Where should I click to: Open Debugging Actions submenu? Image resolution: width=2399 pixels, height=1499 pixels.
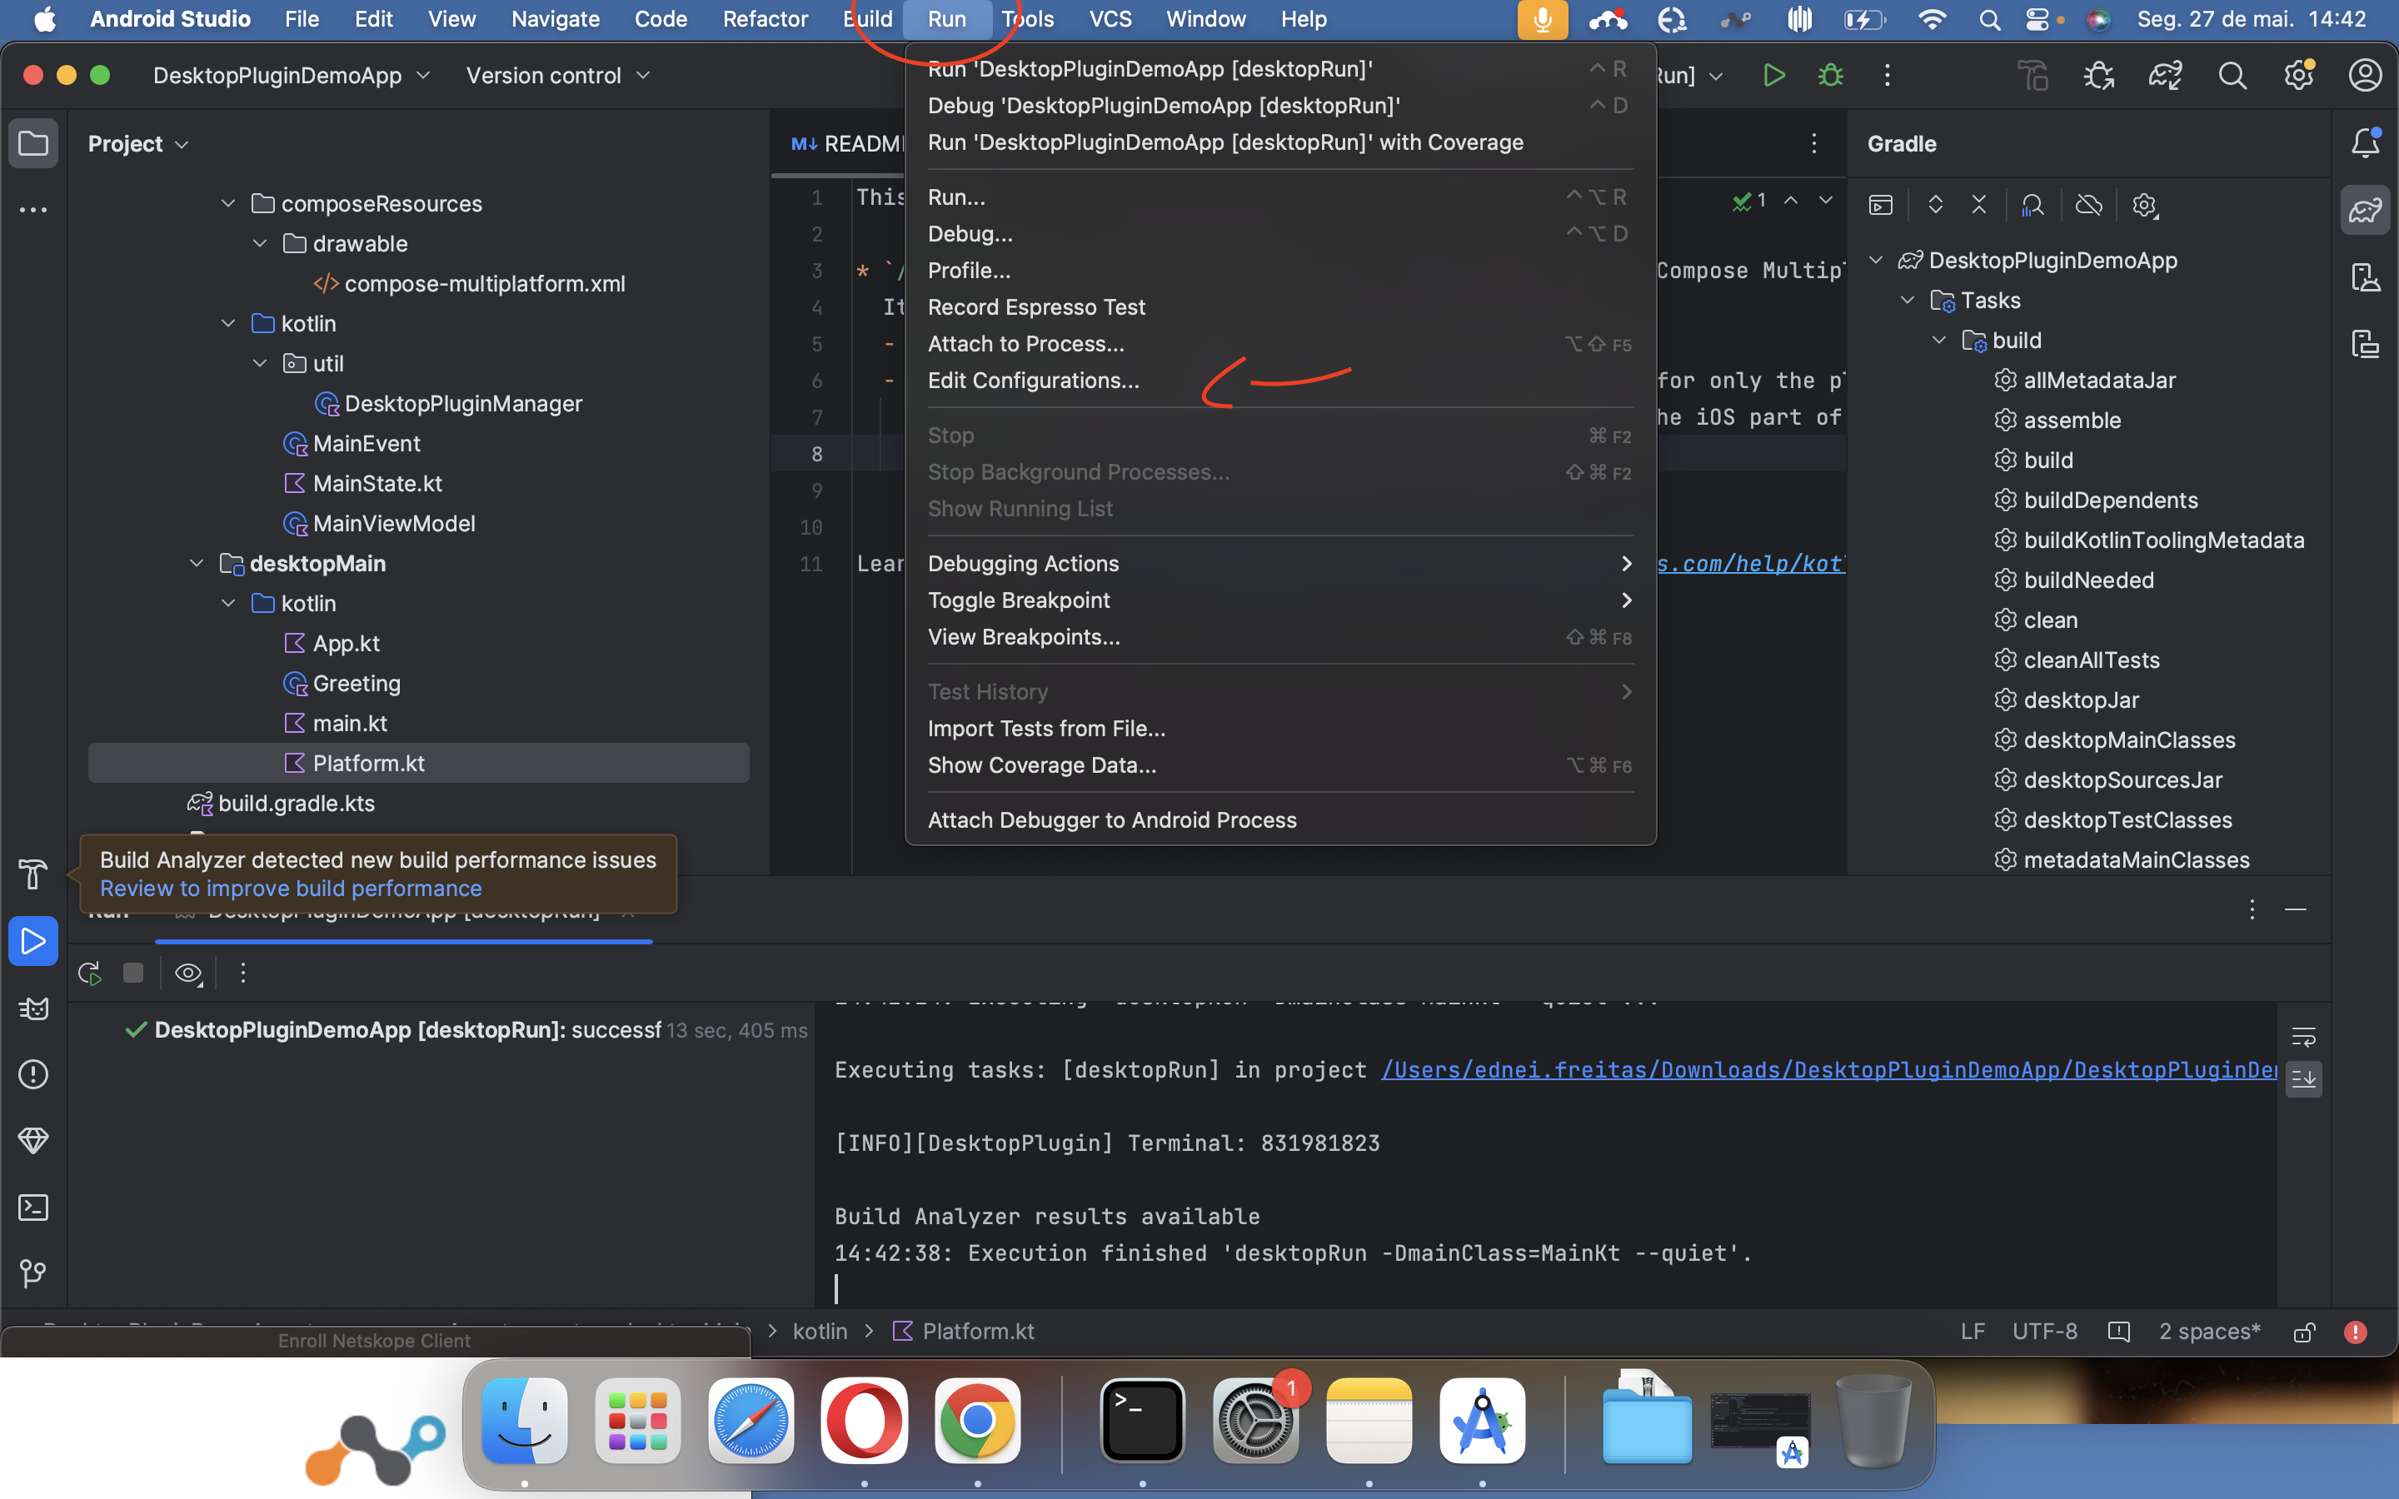click(1279, 563)
